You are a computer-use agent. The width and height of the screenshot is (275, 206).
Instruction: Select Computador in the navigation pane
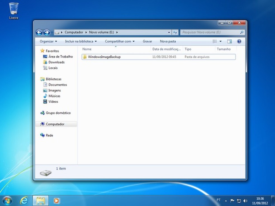56,124
